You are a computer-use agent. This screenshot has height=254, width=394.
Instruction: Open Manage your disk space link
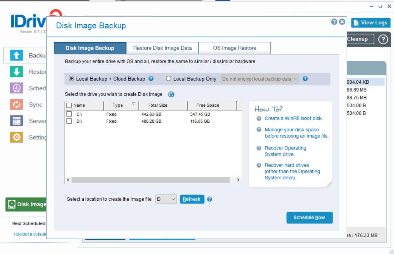point(297,133)
